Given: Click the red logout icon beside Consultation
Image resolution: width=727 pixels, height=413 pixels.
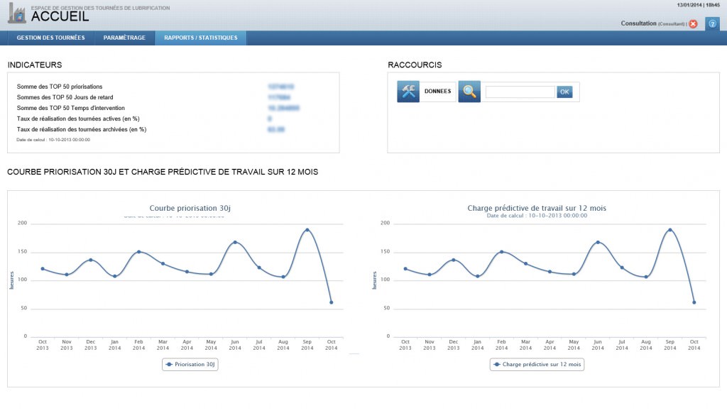Looking at the screenshot, I should click(693, 23).
